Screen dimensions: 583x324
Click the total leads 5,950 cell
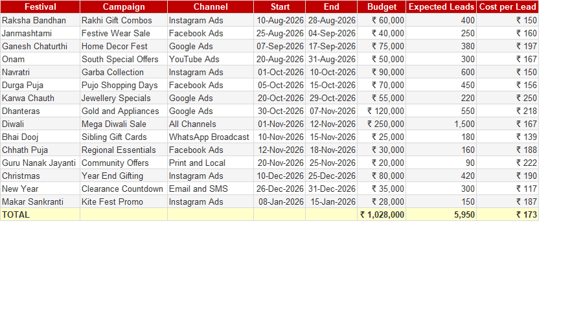pos(441,214)
